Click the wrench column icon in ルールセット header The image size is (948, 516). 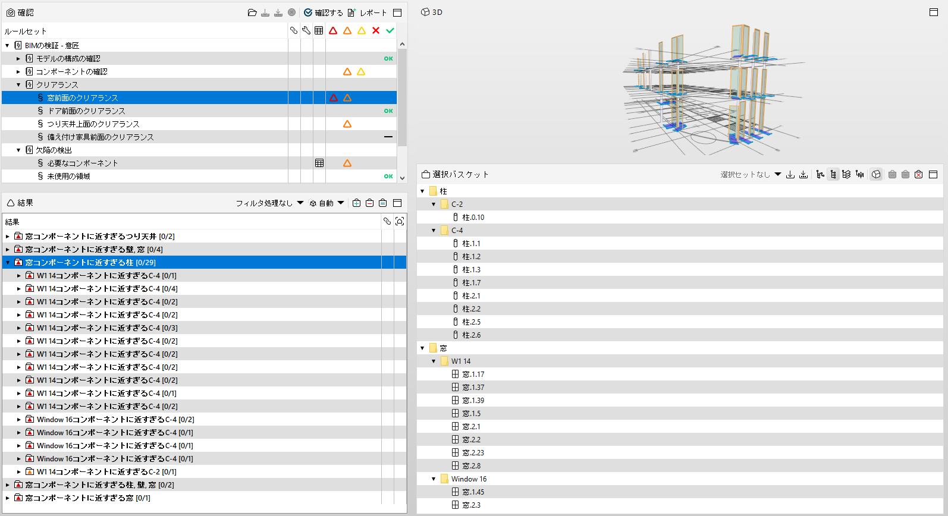click(x=306, y=30)
